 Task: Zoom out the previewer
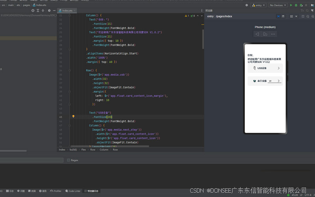307,17
